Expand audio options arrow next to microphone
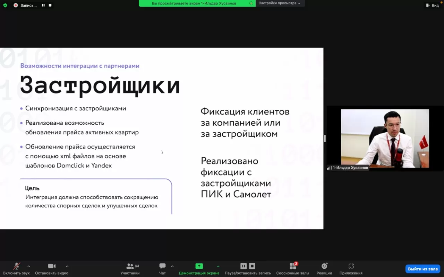The height and width of the screenshot is (277, 444). pos(28,266)
